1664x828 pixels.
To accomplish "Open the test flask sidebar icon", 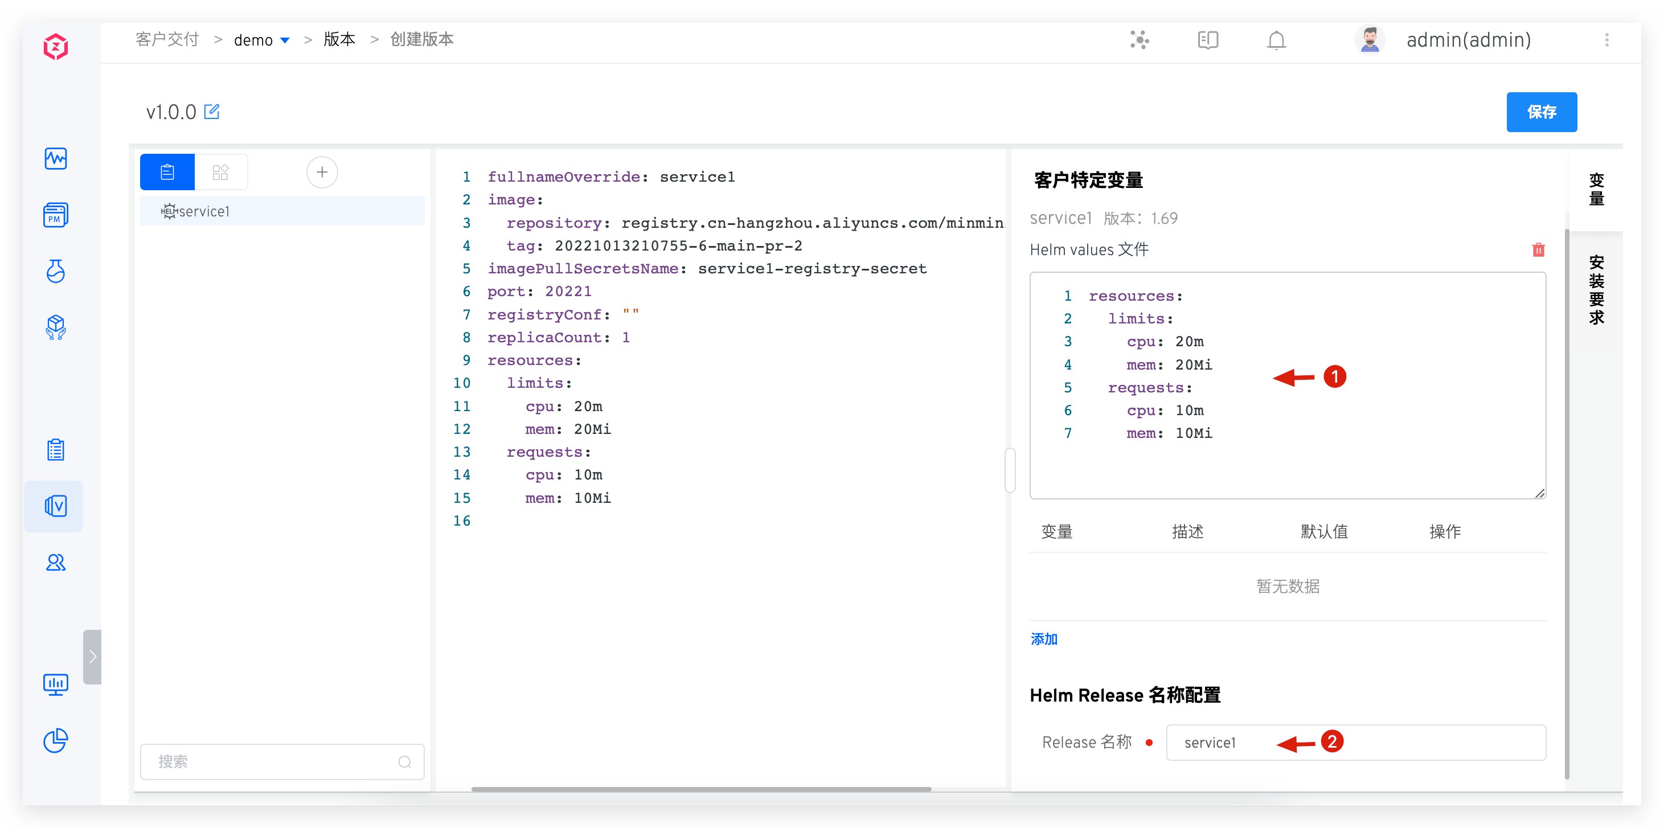I will pos(56,271).
